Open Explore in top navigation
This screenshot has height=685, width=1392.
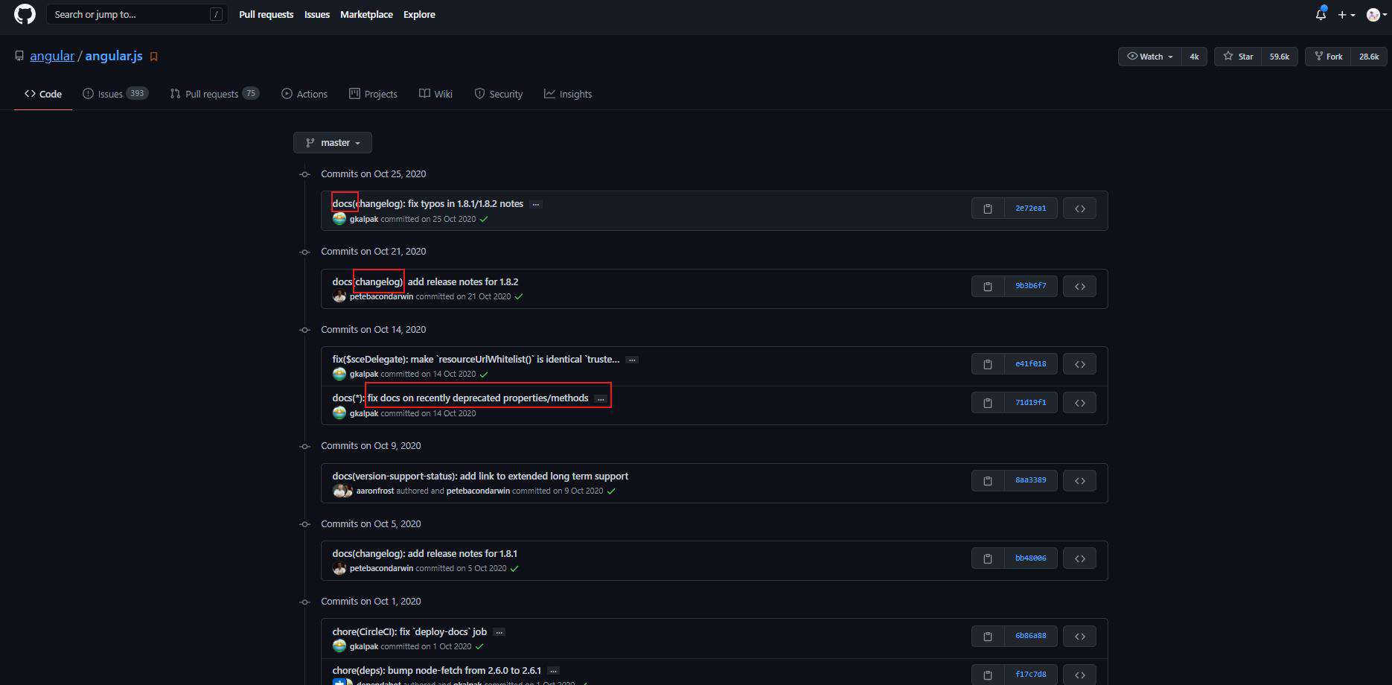(419, 14)
